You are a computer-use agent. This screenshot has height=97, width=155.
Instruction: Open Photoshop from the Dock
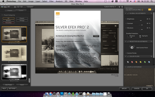[62, 94]
